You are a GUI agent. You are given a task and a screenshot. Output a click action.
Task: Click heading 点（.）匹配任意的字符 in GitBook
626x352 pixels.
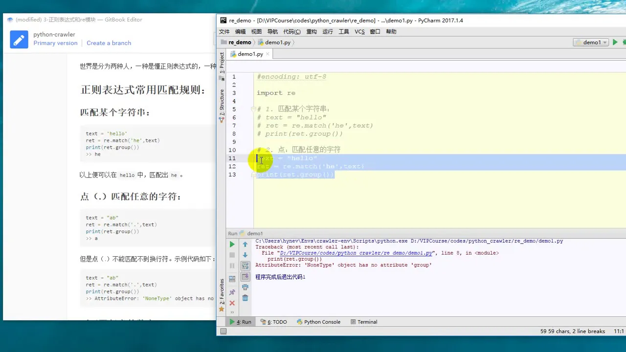click(x=131, y=197)
